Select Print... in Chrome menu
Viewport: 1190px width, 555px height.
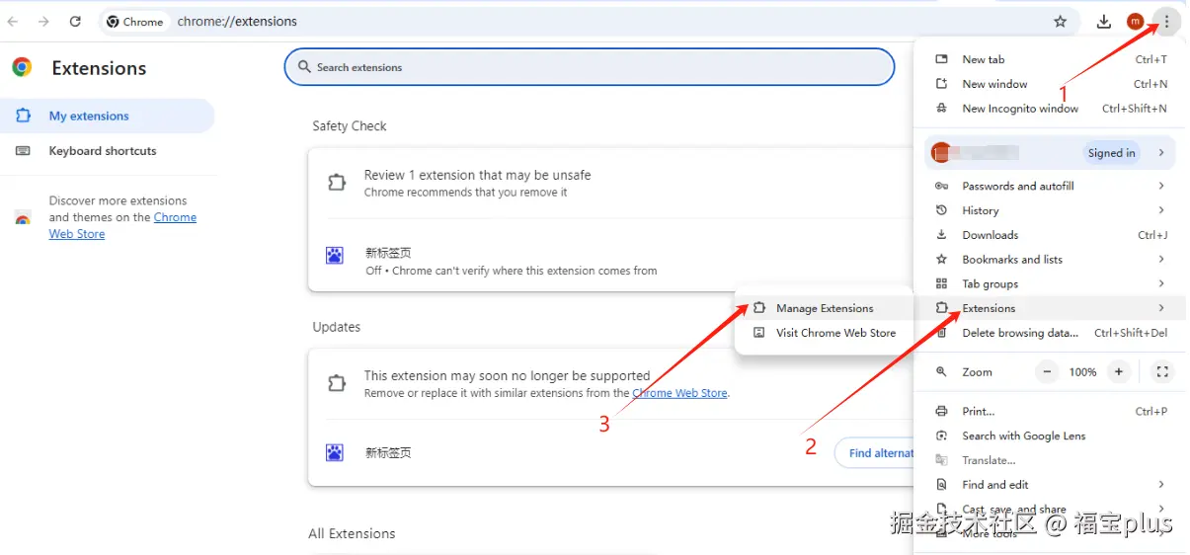click(1051, 411)
